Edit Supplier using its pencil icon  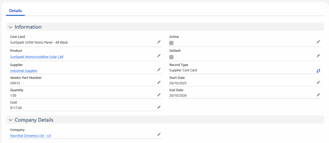click(159, 70)
